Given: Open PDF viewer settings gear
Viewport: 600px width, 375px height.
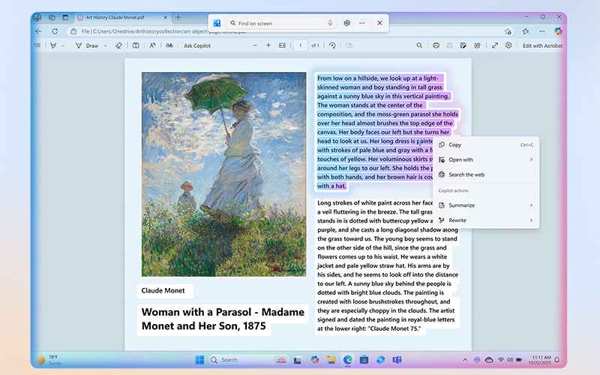Looking at the screenshot, I should point(508,46).
